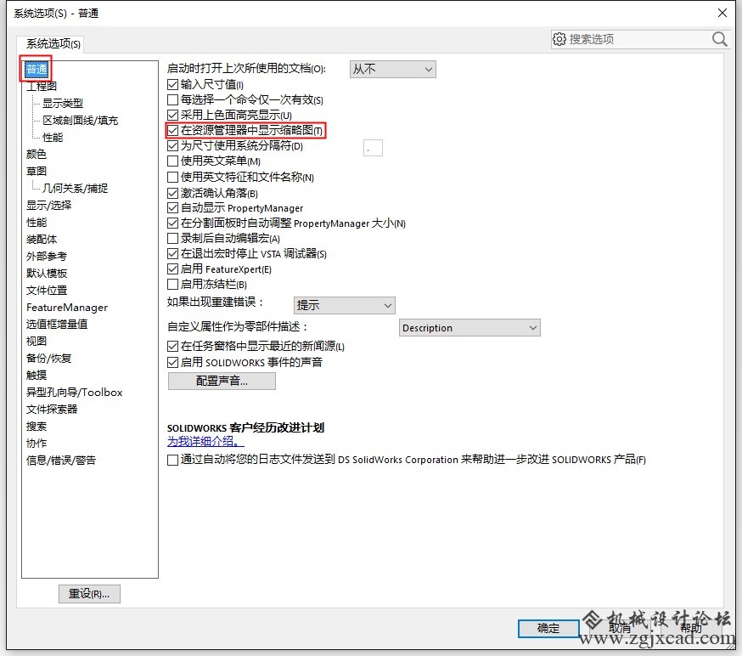Screen dimensions: 742x656
Task: Select 搜索 in the options tree
Action: 37,427
